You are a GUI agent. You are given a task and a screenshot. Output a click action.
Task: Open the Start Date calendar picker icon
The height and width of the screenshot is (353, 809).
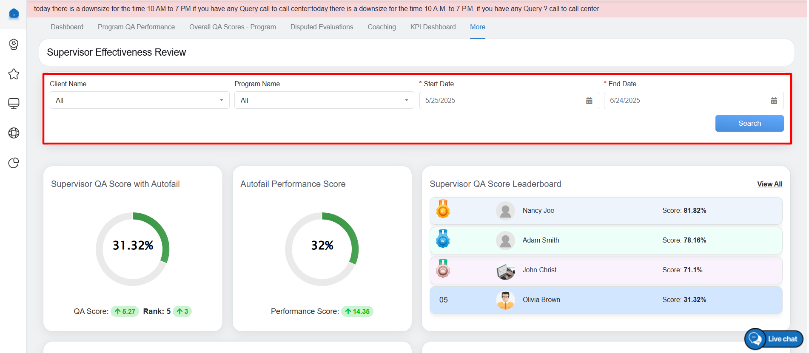[589, 101]
